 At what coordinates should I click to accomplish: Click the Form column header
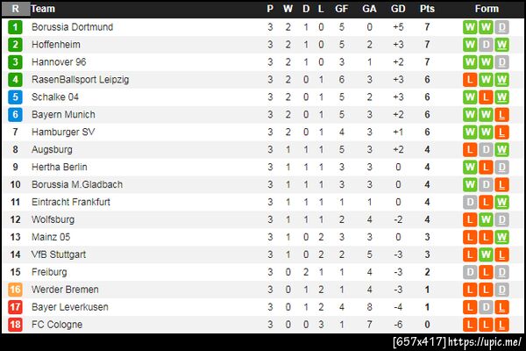tap(487, 9)
